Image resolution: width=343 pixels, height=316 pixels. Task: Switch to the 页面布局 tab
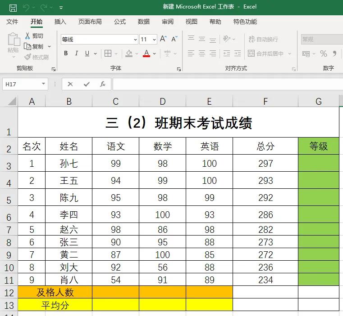click(x=90, y=22)
